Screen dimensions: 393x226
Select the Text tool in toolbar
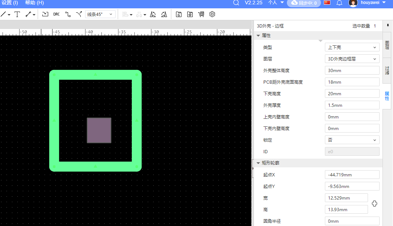(x=17, y=14)
